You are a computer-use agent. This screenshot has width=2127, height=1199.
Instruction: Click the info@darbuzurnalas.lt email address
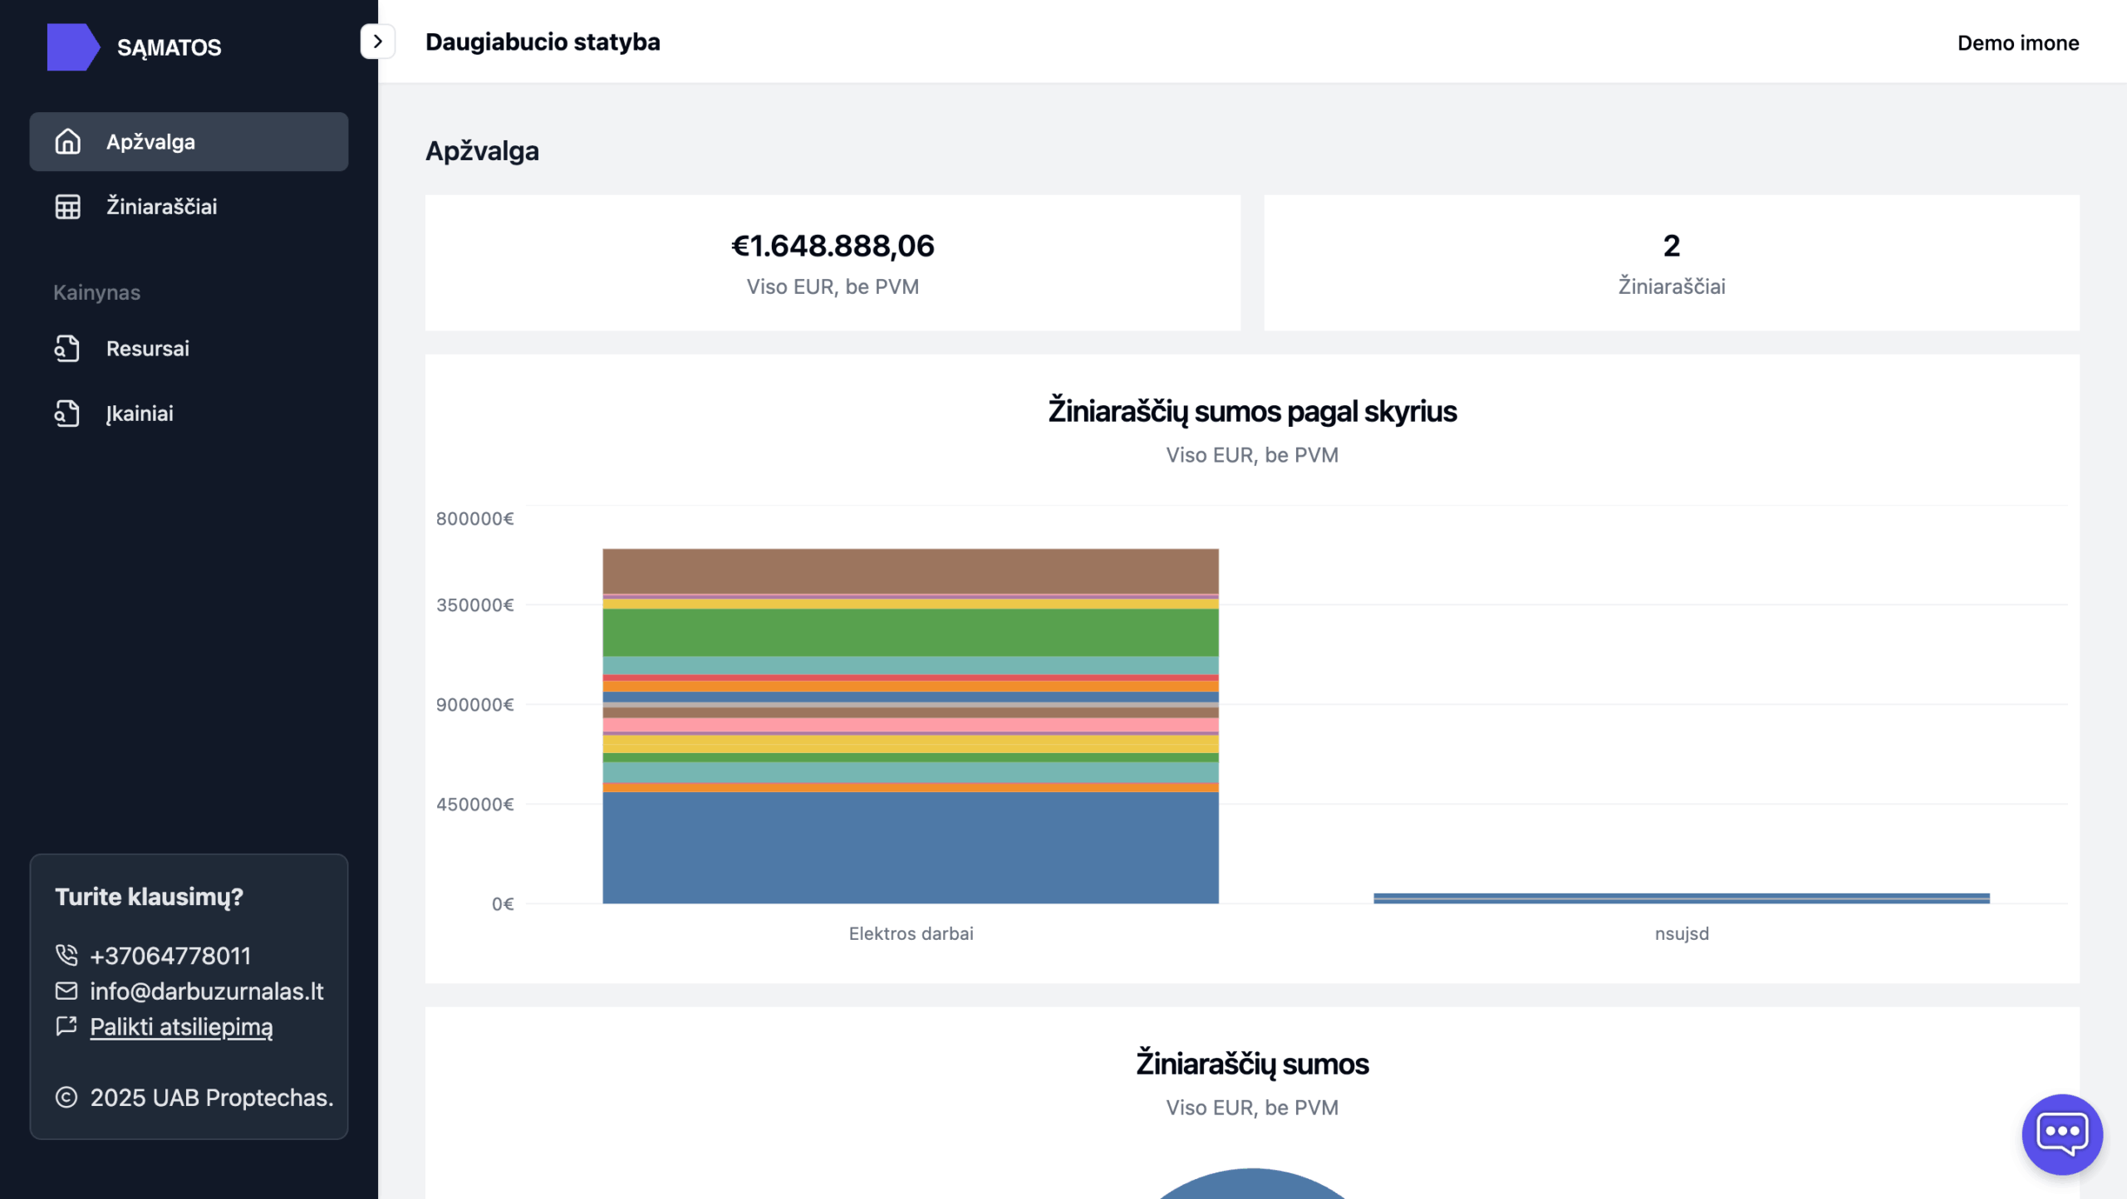pos(207,991)
